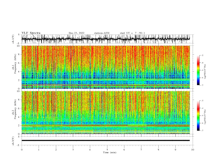The width and height of the screenshot is (217, 168).
Task: Click the "ch.1(V)" waveform axis label
Action: pyautogui.click(x=13, y=39)
